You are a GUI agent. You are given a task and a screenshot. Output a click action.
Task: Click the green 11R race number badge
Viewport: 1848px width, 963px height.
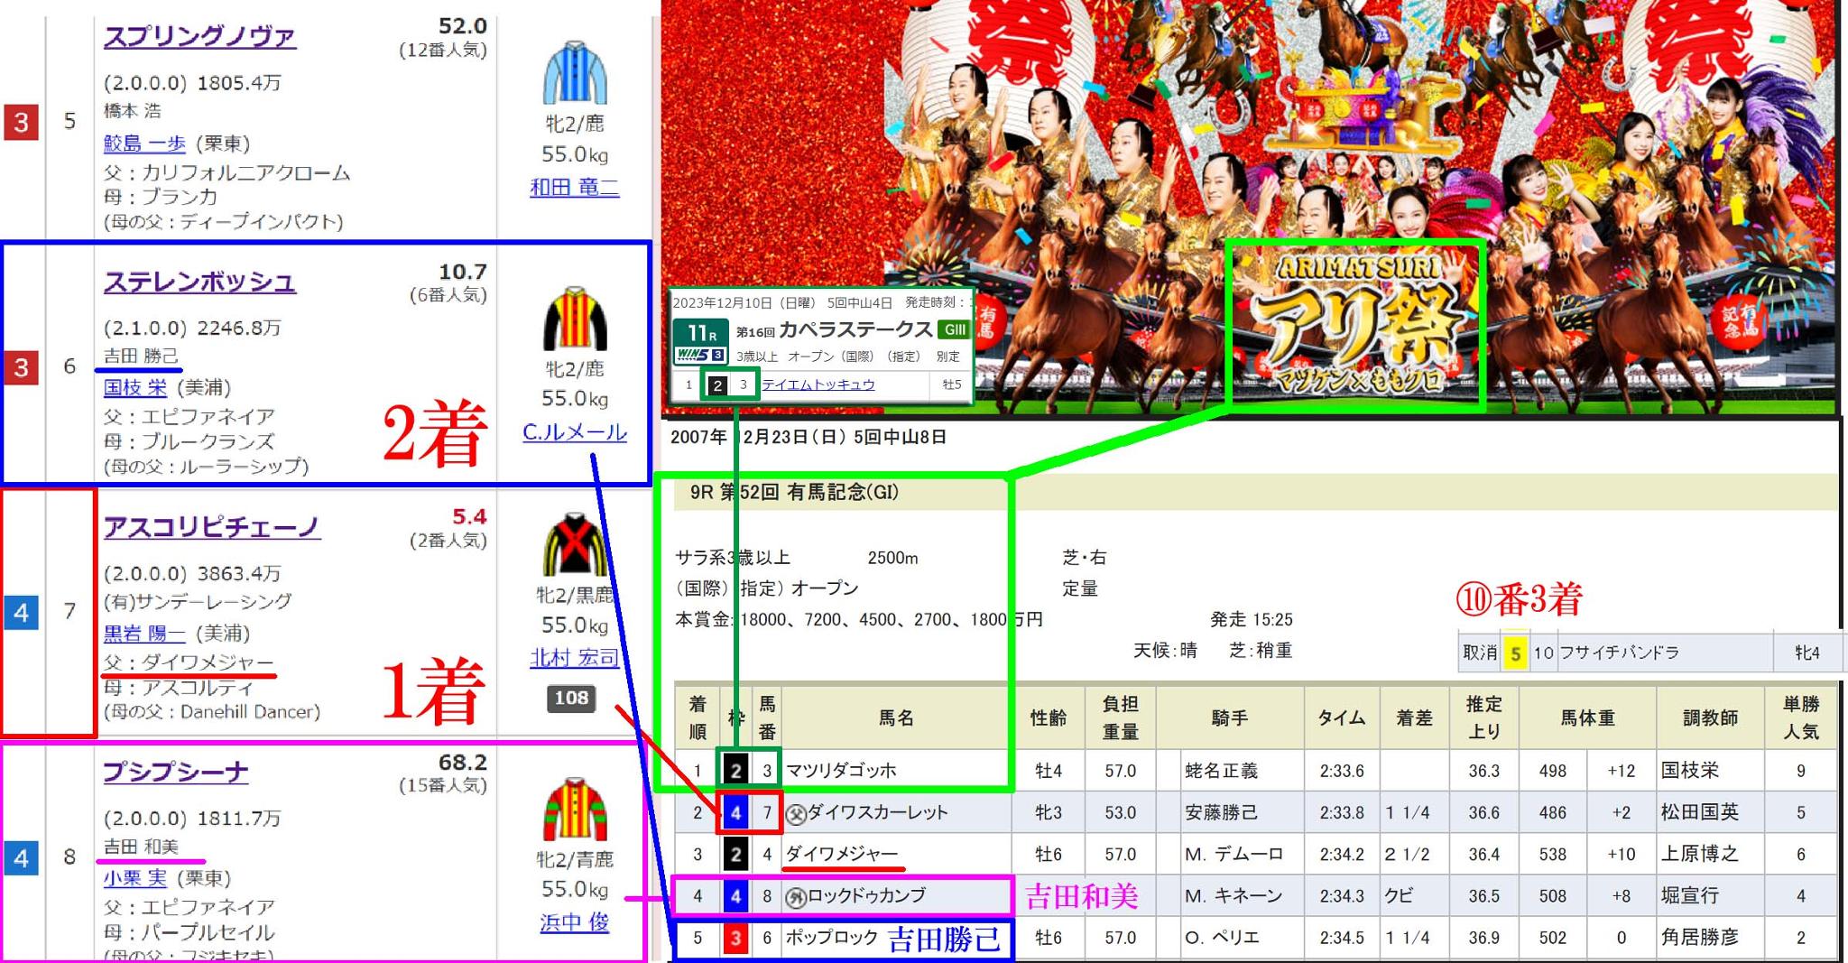tap(701, 332)
